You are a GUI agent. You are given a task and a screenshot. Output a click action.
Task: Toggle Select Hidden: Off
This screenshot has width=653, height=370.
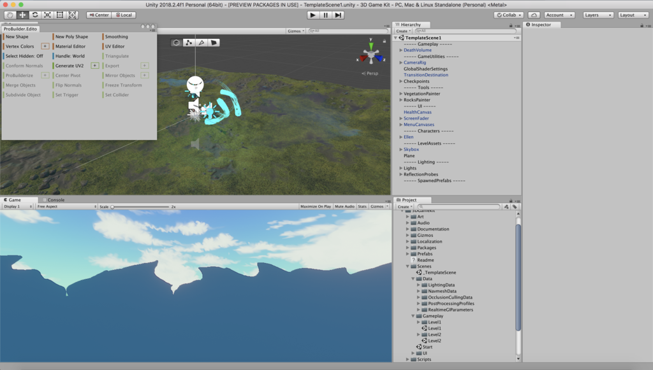(24, 56)
